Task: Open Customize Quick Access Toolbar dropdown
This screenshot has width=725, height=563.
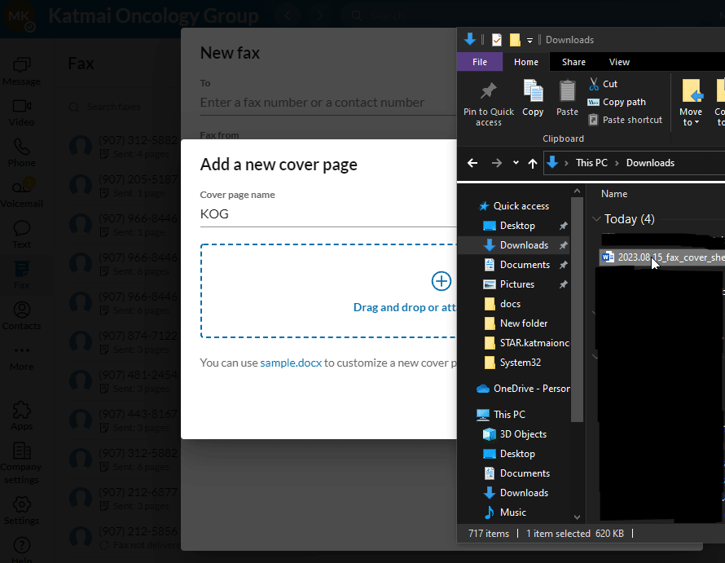Action: coord(529,40)
